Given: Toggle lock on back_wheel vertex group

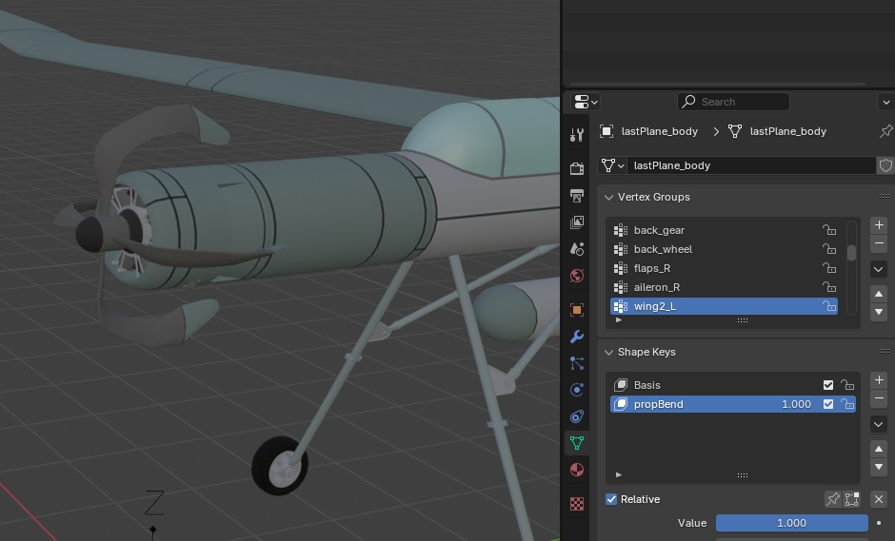Looking at the screenshot, I should pos(828,249).
